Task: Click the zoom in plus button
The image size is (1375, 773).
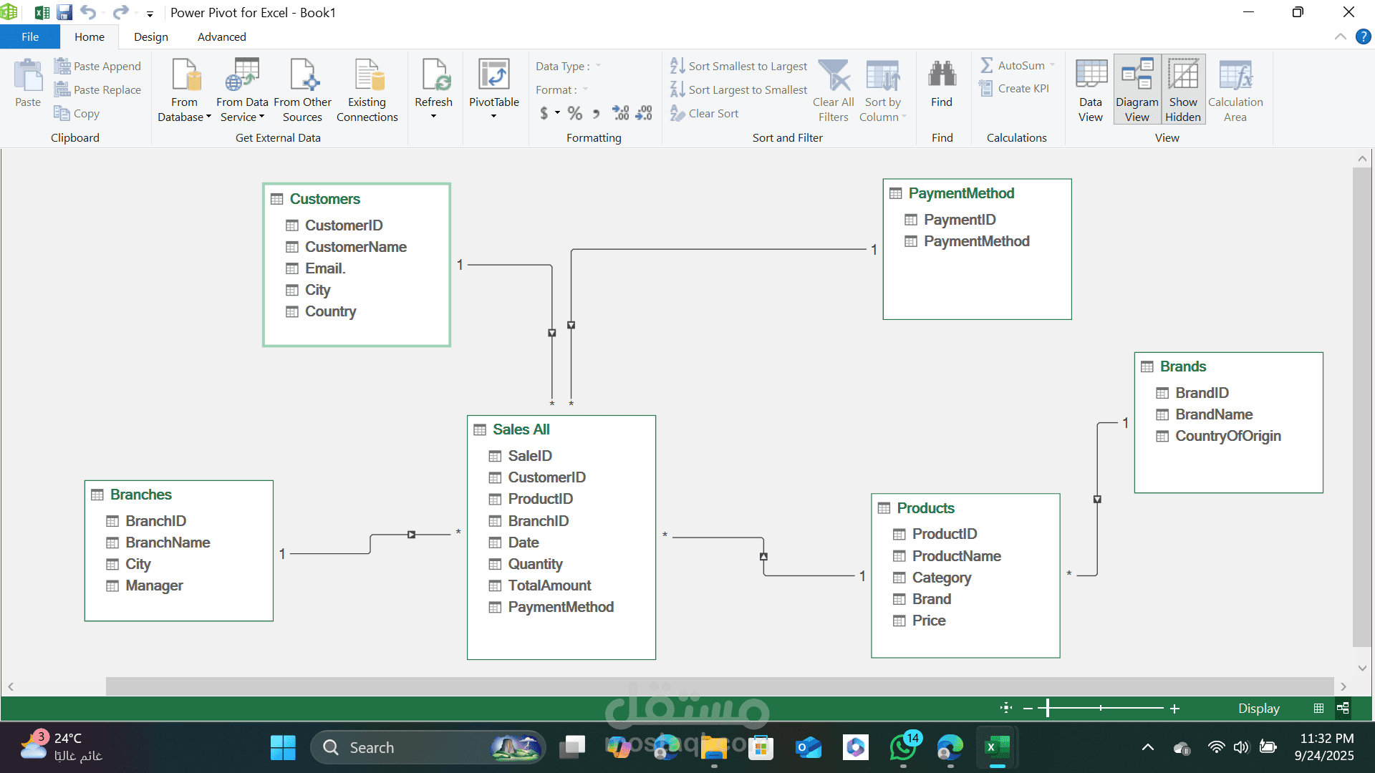Action: [1174, 709]
